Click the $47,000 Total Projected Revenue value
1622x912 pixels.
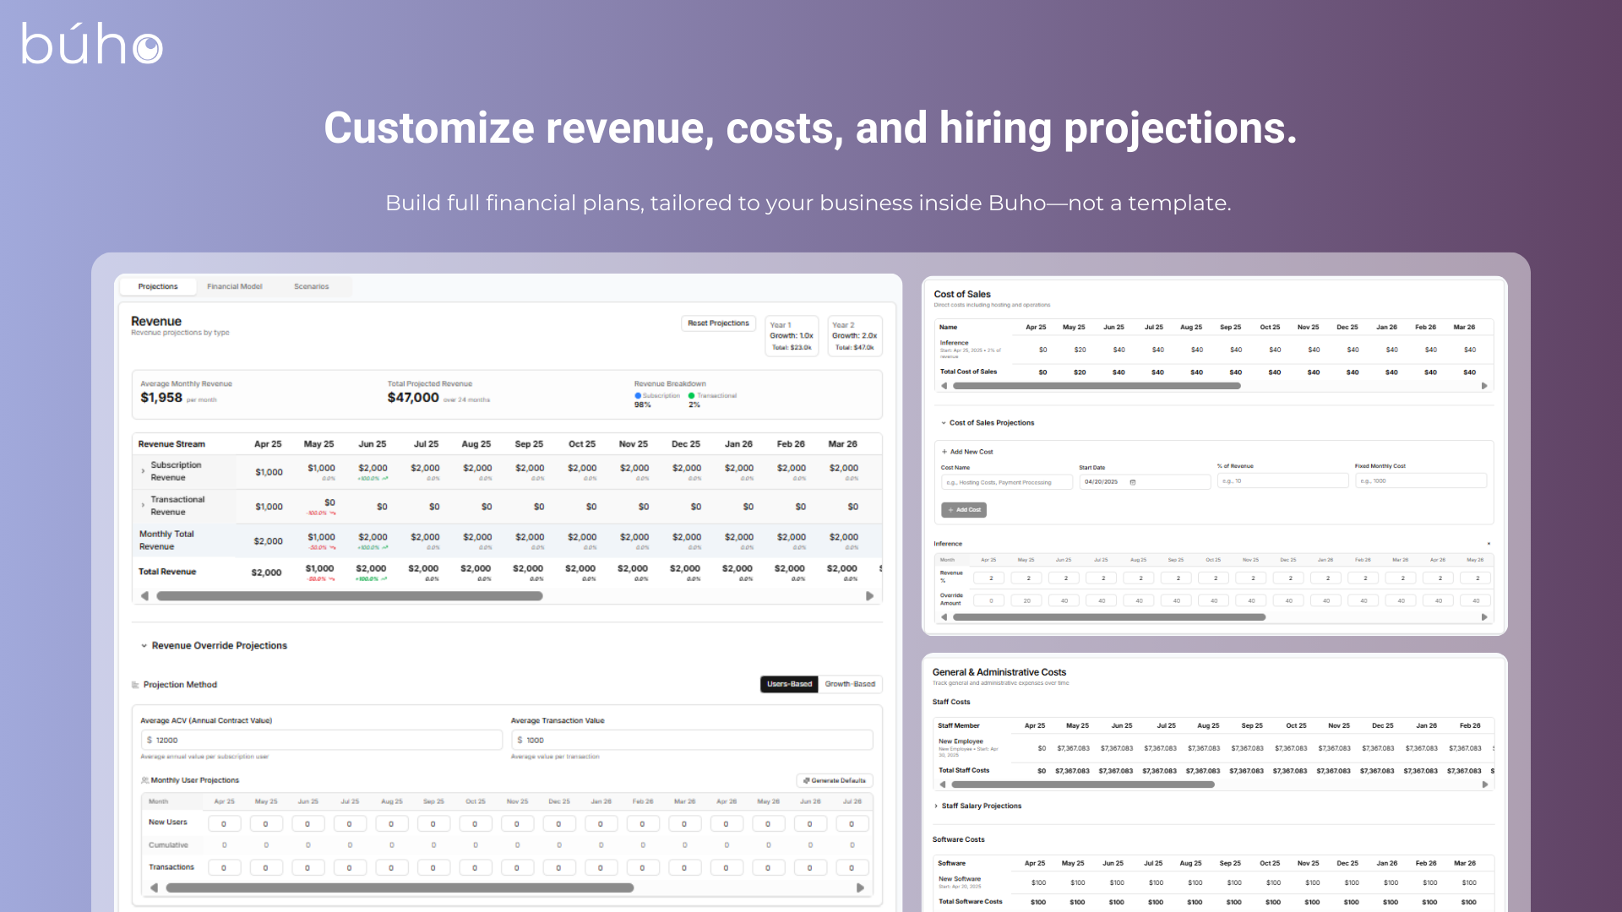(x=413, y=398)
